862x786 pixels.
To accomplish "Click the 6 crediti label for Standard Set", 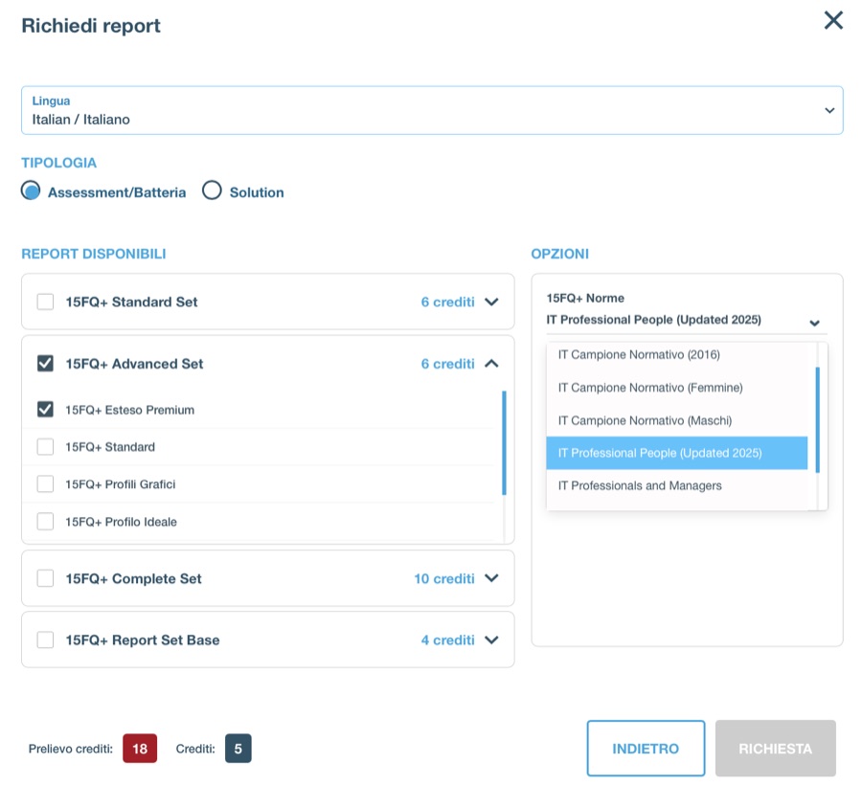I will [447, 302].
